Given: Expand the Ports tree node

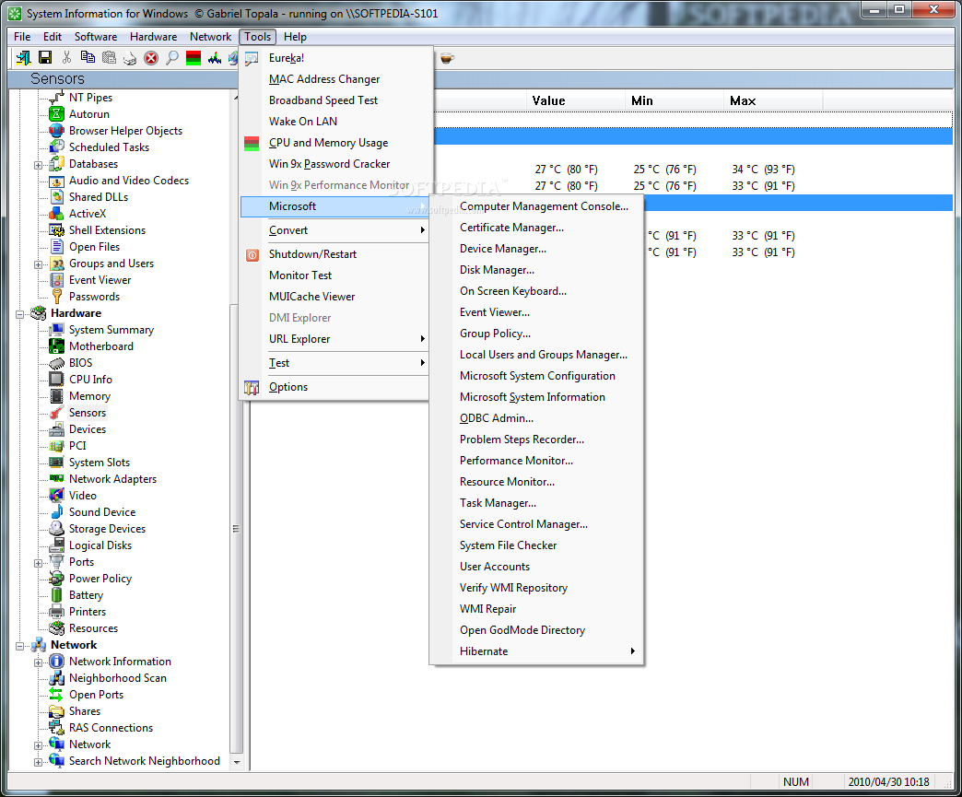Looking at the screenshot, I should [x=38, y=563].
